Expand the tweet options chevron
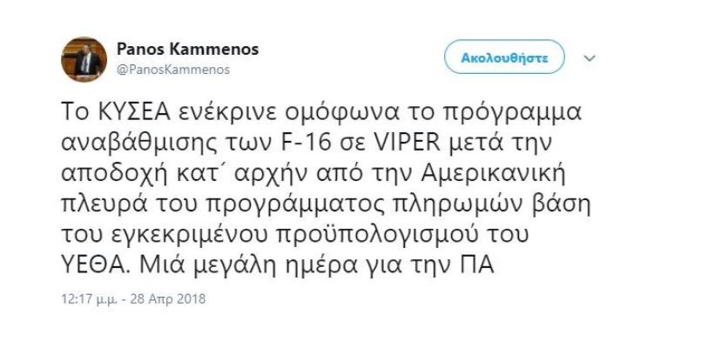 590,59
